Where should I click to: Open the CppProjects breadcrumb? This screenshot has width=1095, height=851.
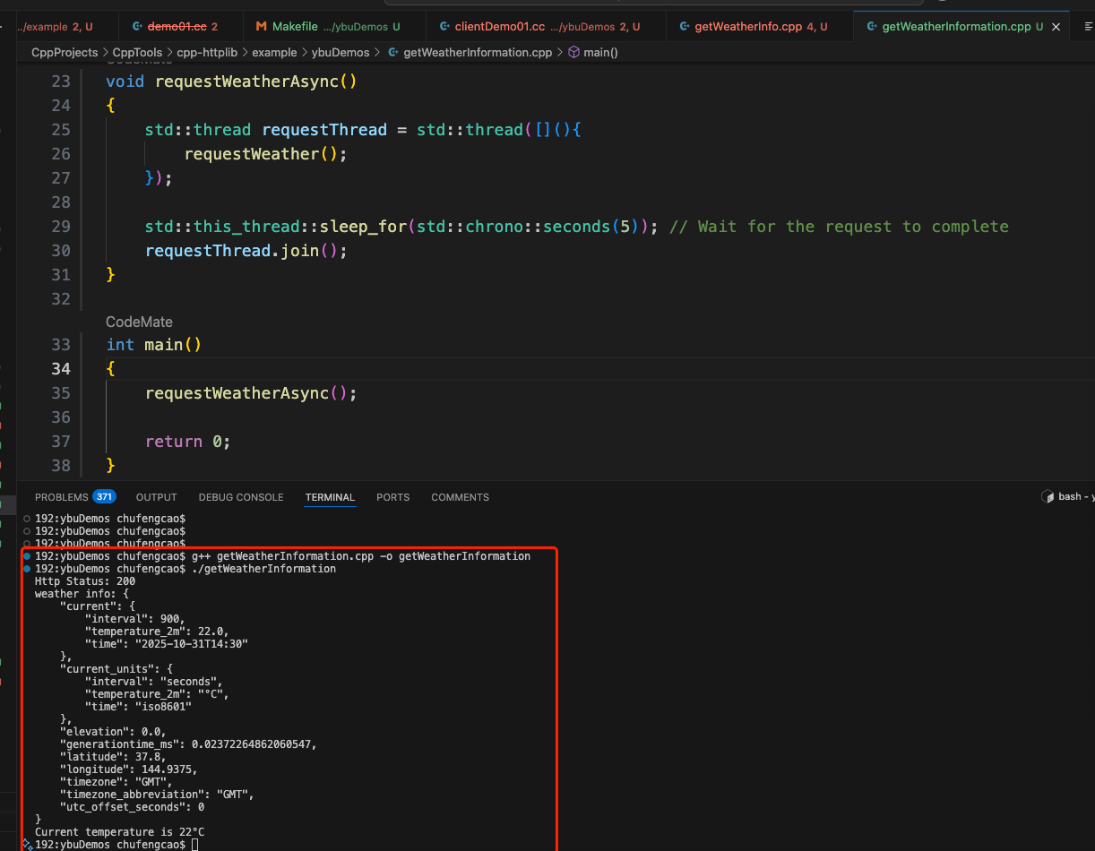[x=65, y=53]
